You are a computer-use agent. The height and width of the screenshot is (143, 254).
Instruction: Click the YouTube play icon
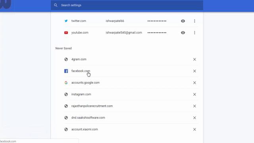coord(66,33)
